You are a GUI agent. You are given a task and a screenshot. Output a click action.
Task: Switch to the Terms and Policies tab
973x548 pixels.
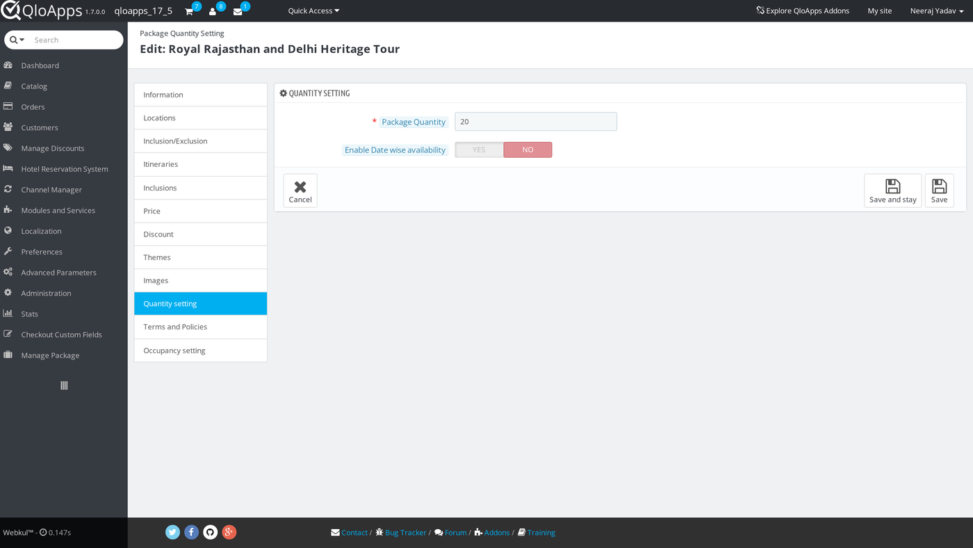[x=201, y=327]
